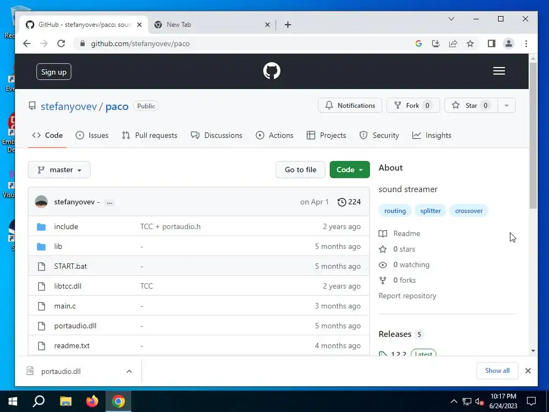Click the readme.txt file icon
This screenshot has height=412, width=549.
tap(41, 346)
